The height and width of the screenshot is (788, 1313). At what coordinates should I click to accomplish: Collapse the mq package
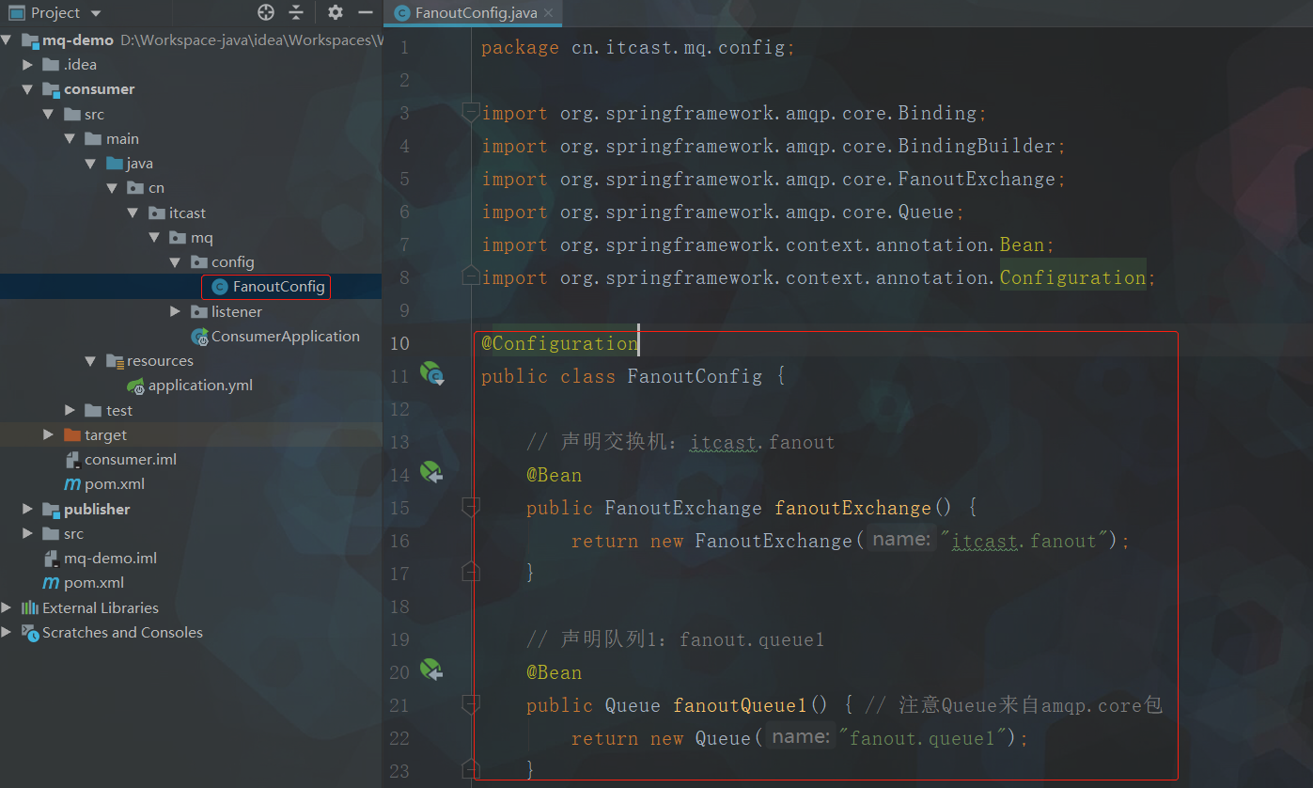point(154,238)
